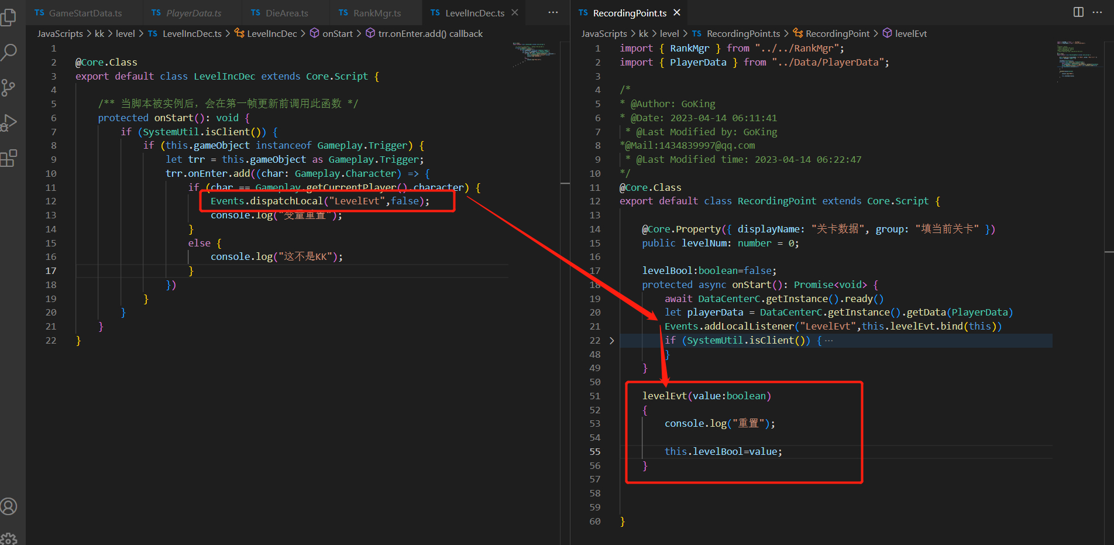This screenshot has width=1114, height=545.
Task: Open the Accounts menu
Action: click(x=9, y=506)
